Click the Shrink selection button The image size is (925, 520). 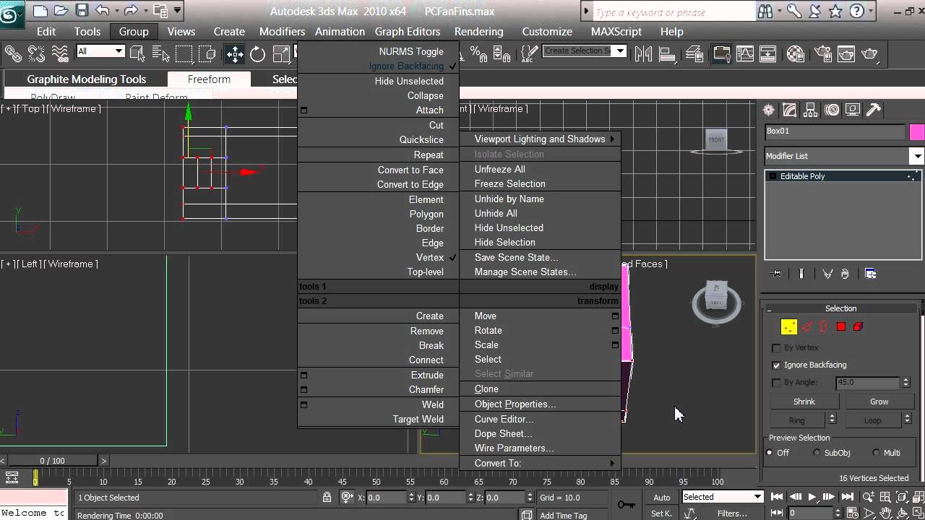coord(804,402)
